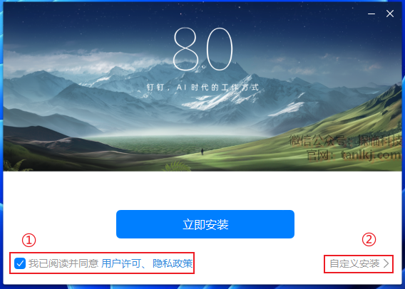Click the tagline 钉钉，AI 时代的工作方式
The height and width of the screenshot is (289, 405).
(202, 88)
